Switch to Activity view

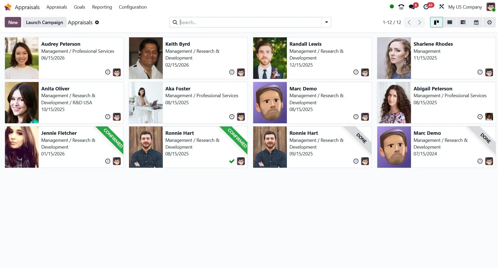(489, 22)
